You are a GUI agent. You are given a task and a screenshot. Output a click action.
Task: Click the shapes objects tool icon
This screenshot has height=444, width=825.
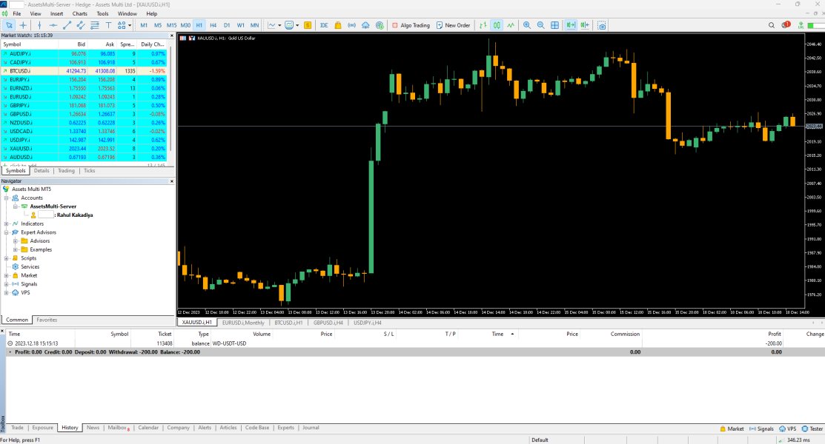pos(122,25)
